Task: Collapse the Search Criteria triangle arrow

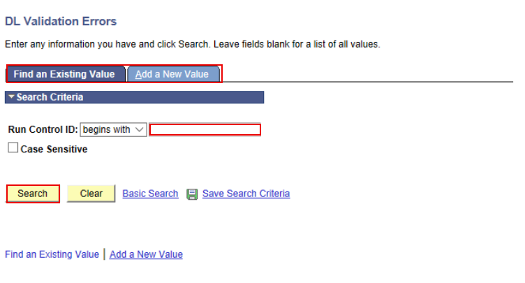Action: (x=11, y=97)
